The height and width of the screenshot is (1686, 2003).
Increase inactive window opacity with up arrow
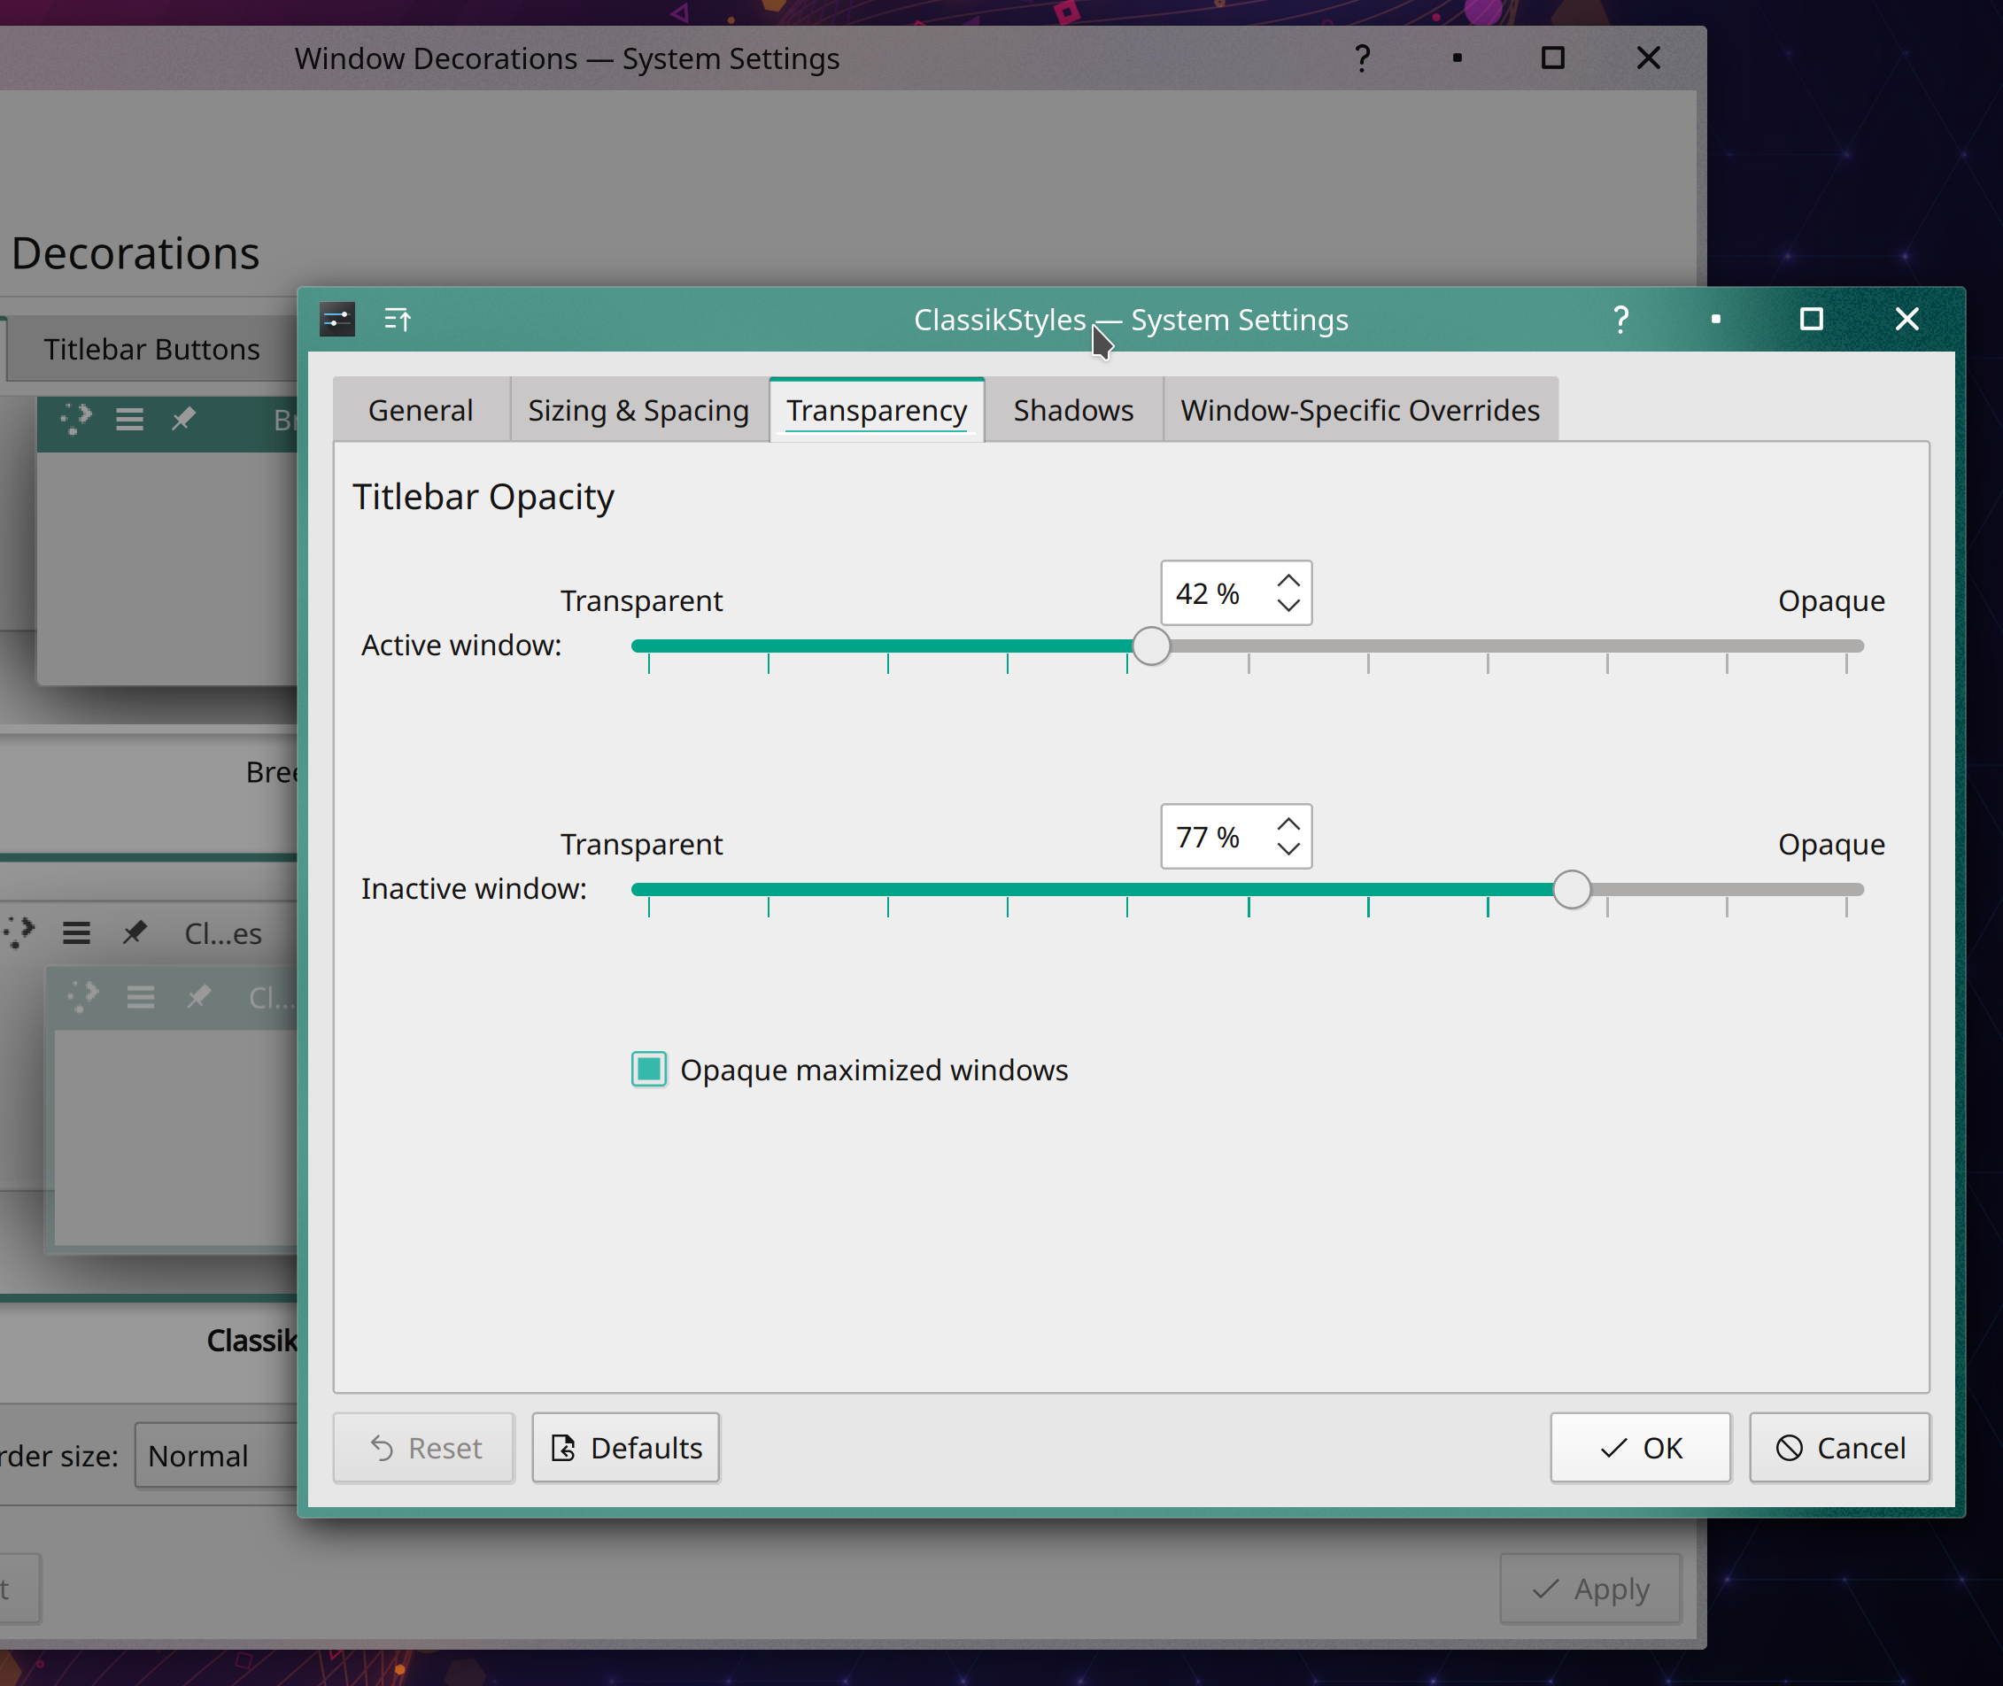1288,824
